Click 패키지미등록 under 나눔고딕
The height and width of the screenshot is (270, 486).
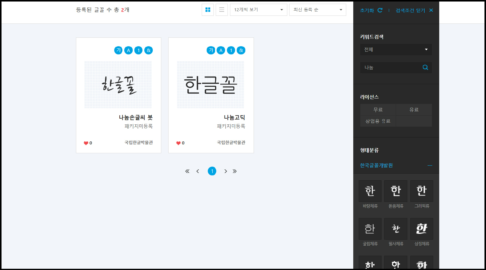pos(231,126)
